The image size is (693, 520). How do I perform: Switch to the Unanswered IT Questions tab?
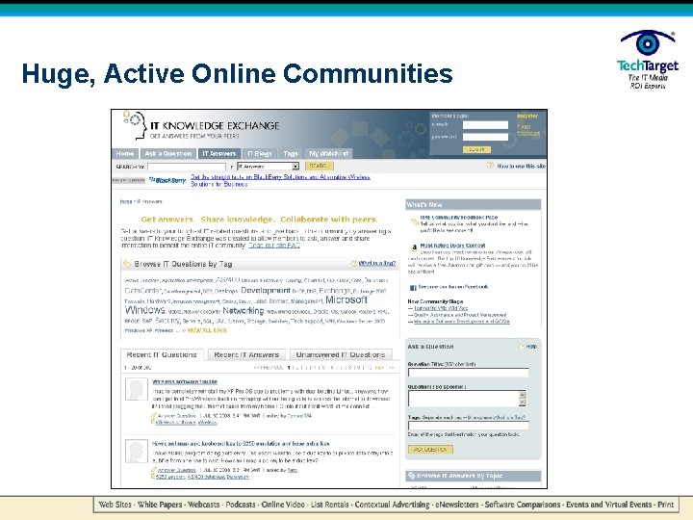pyautogui.click(x=341, y=354)
